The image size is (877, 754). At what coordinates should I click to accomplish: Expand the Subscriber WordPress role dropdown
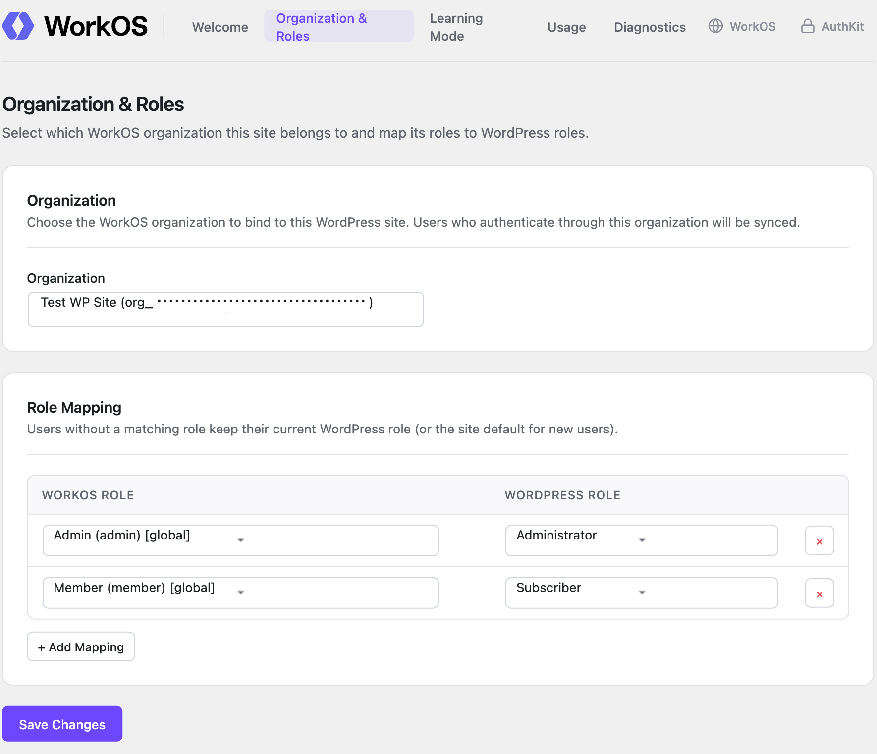(642, 593)
